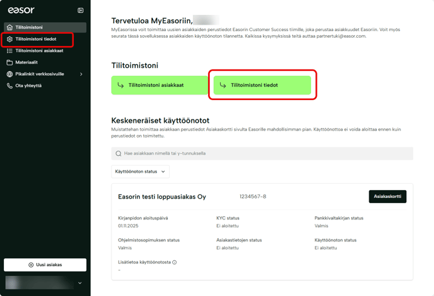This screenshot has height=296, width=434.
Task: Click the folder icon for Materiaalit
Action: coord(10,62)
